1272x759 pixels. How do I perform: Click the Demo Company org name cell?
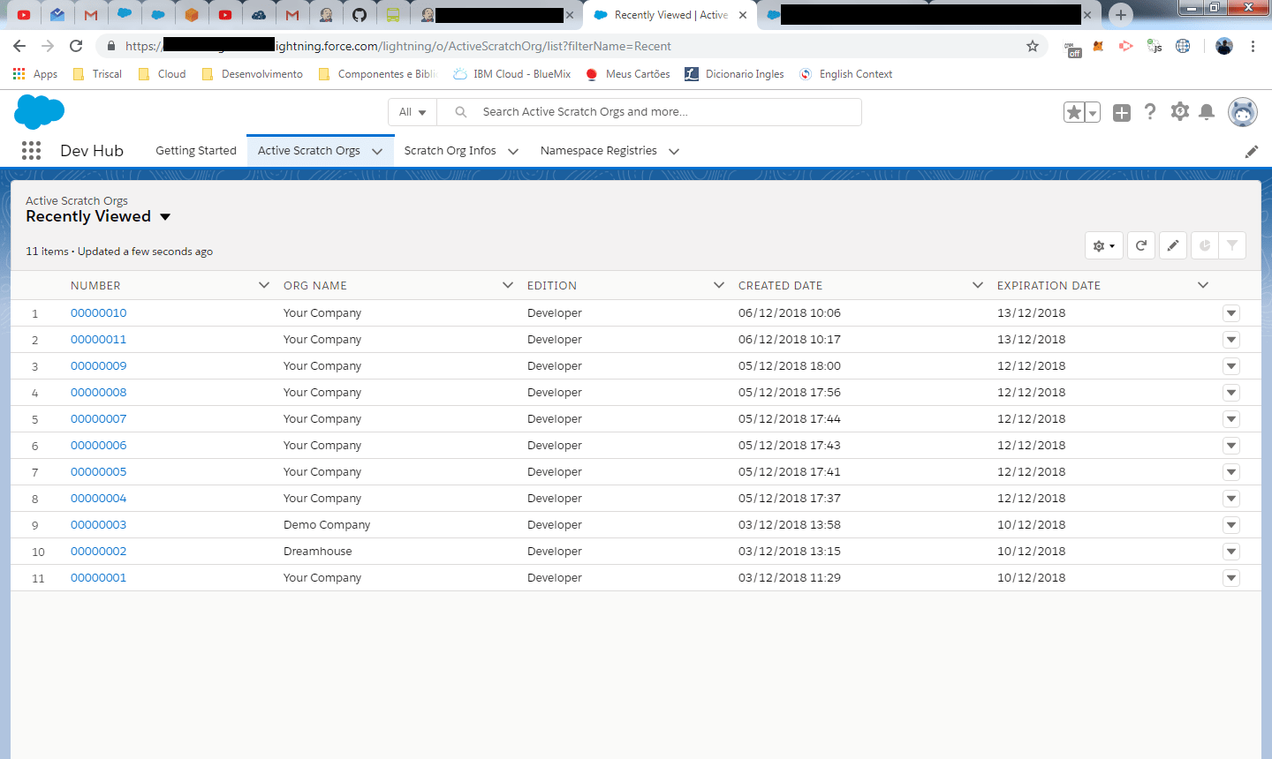[x=327, y=525]
